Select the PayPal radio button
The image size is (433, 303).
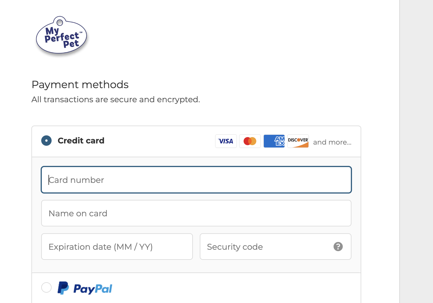46,287
